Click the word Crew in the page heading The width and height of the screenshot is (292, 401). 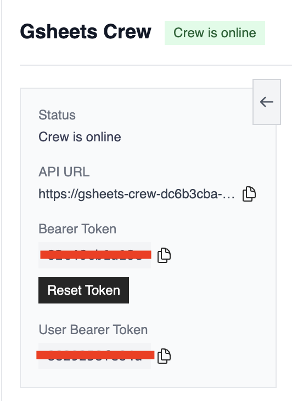coord(127,32)
